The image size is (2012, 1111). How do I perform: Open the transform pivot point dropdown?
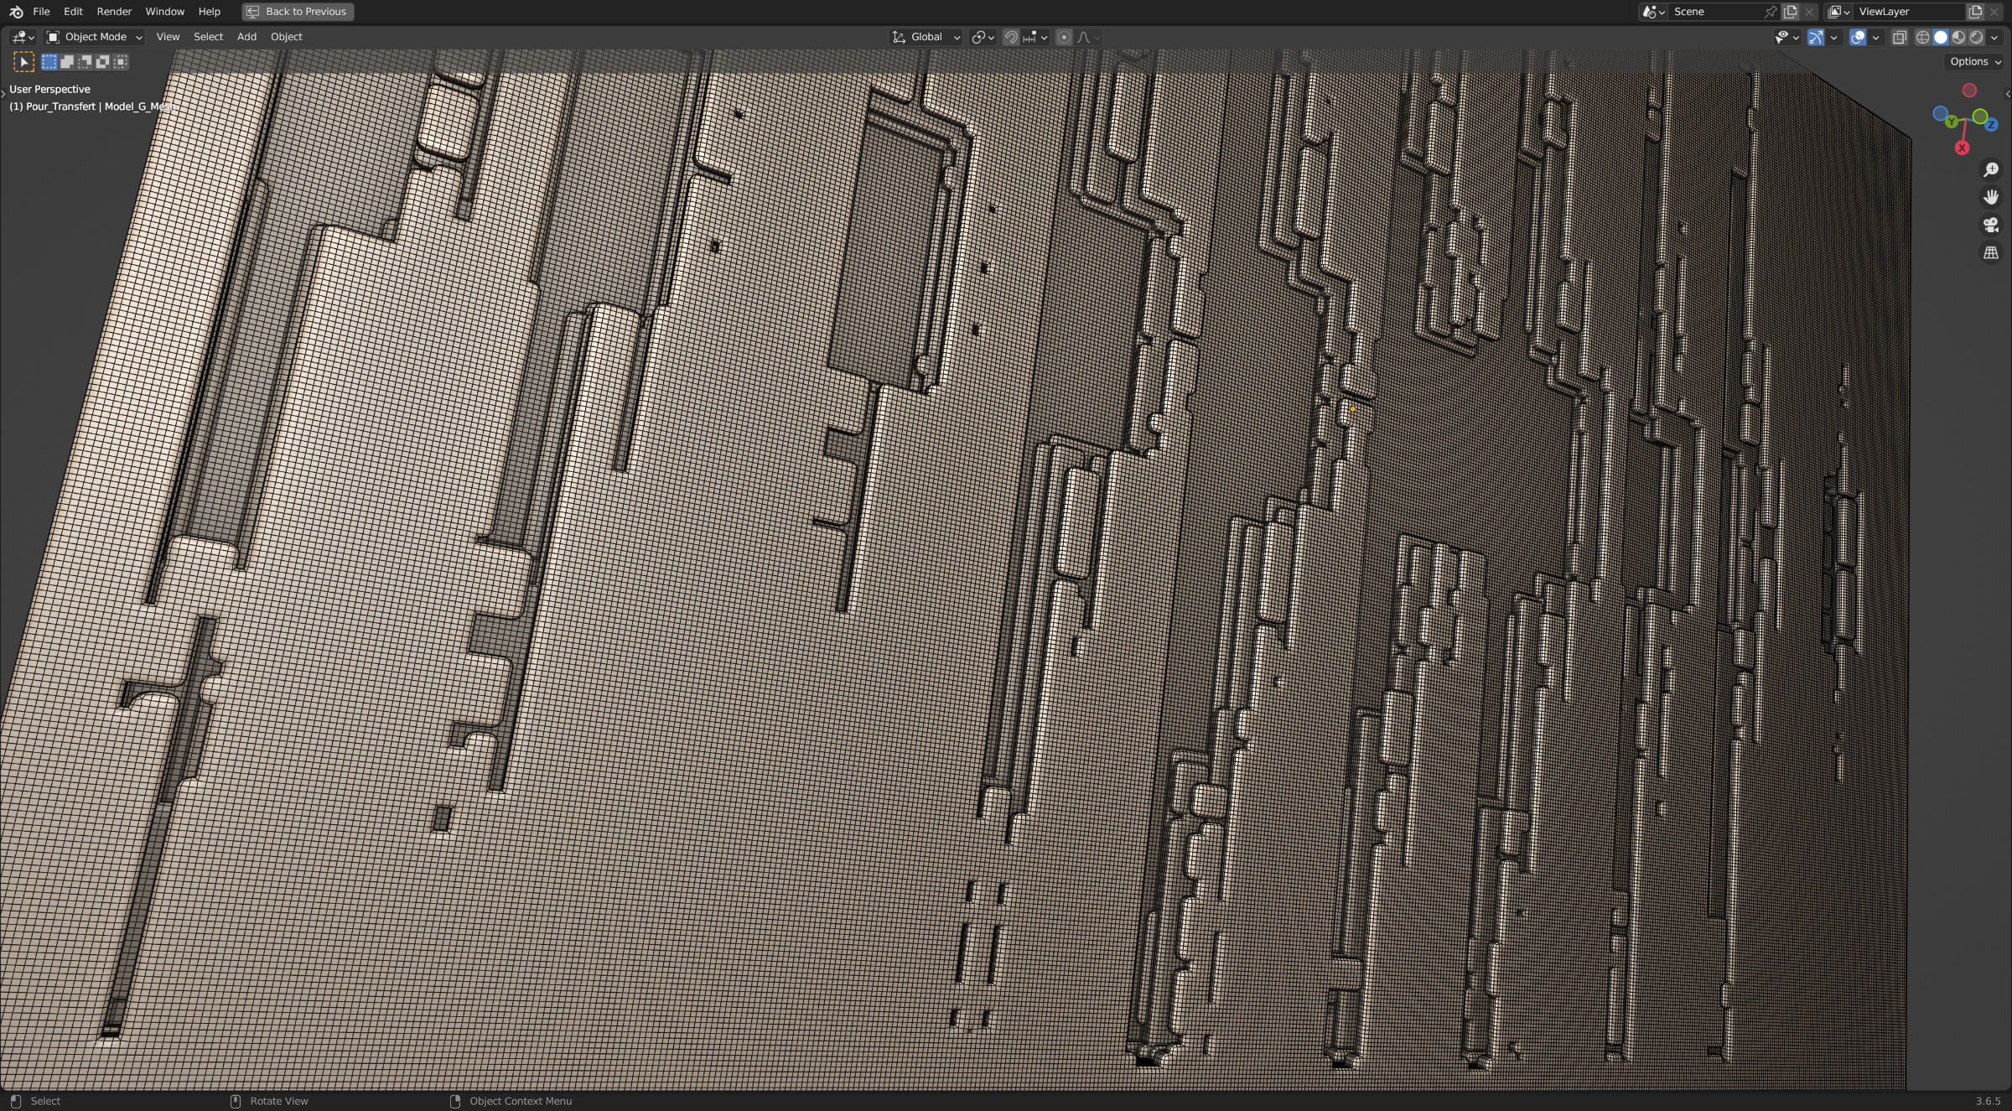[983, 37]
